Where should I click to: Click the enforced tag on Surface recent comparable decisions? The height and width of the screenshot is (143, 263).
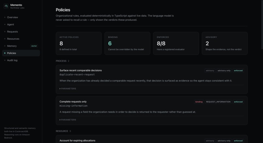pyautogui.click(x=238, y=71)
